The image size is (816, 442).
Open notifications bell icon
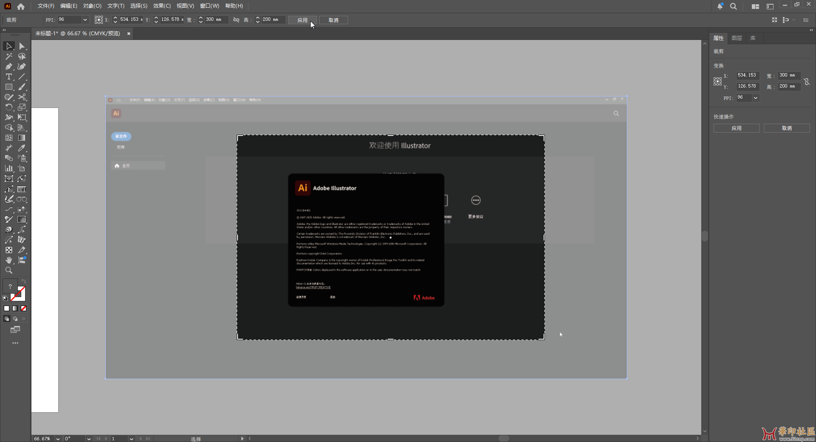720,6
